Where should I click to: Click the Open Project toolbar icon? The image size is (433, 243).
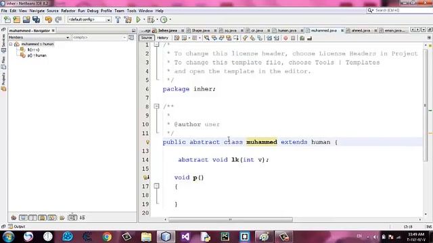coord(26,20)
